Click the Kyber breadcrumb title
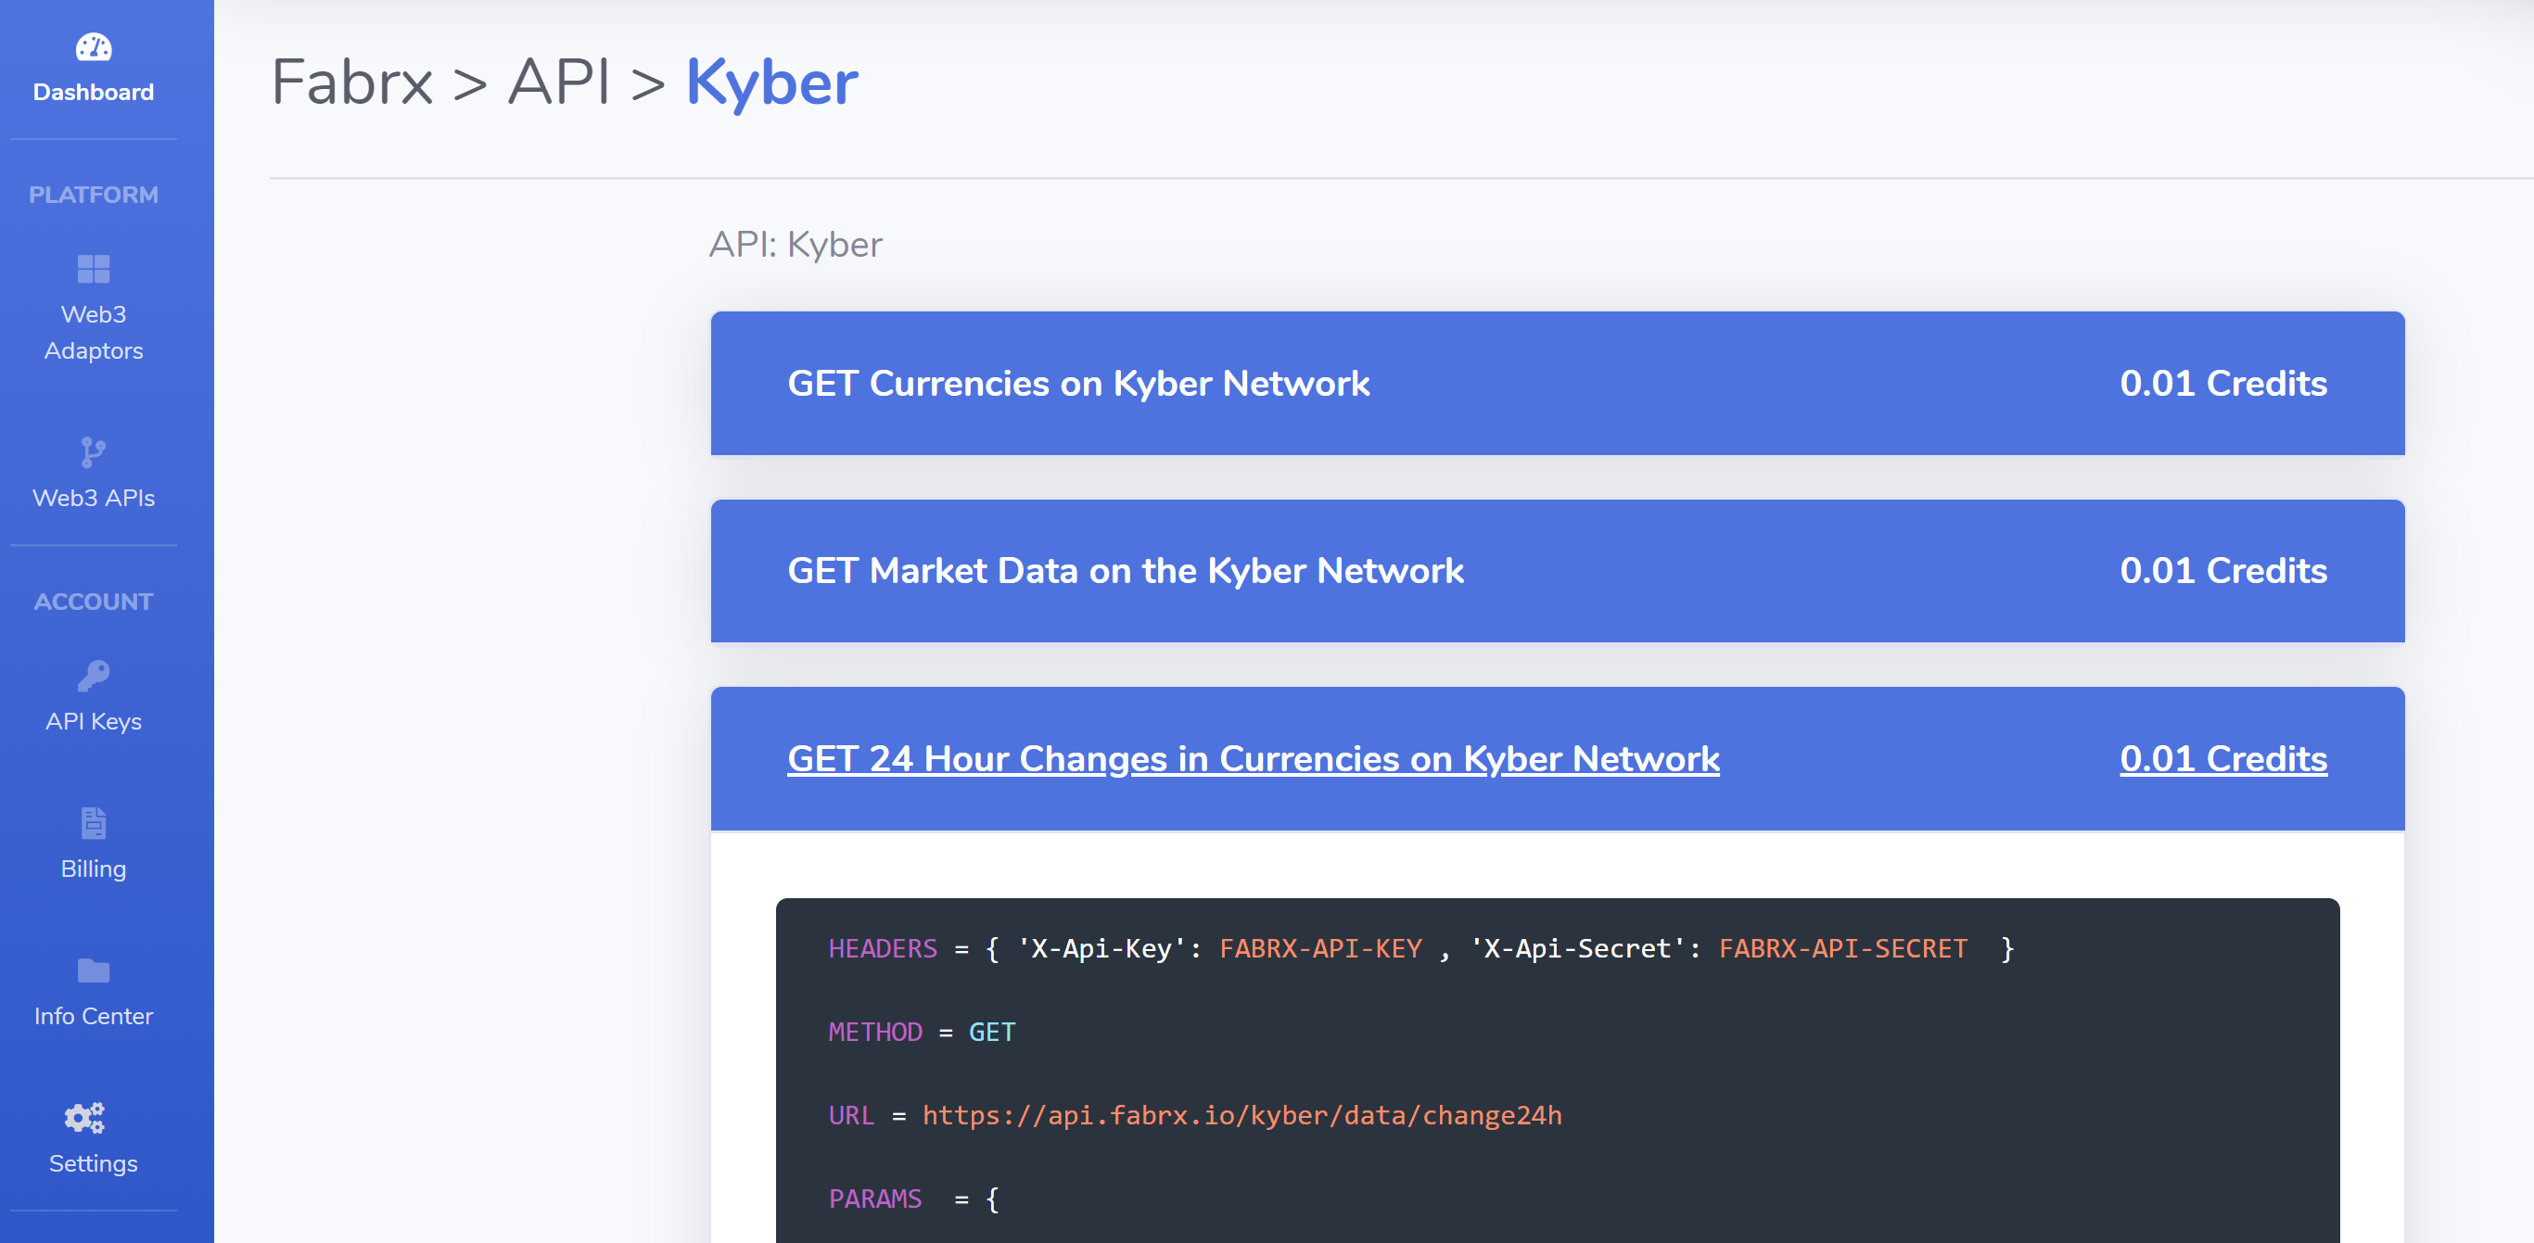 point(772,82)
